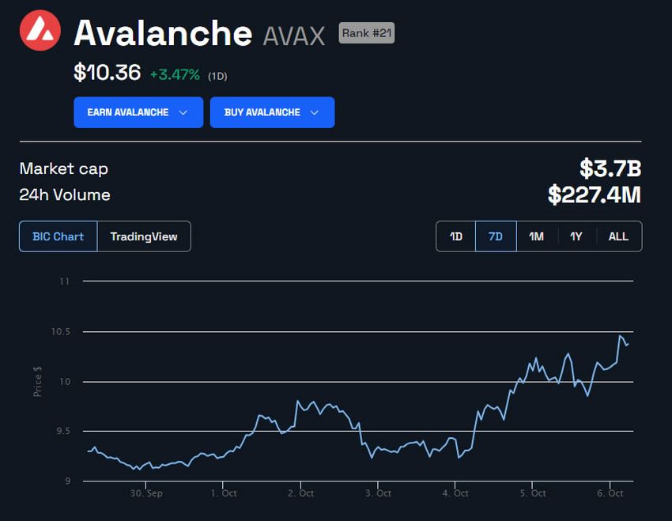This screenshot has height=521, width=672.
Task: Click the BIC Chart tab icon area
Action: pos(57,236)
